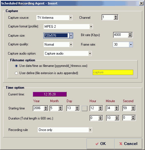Screen dimensions: 145x150
Task: Click the Cancel button
Action: 128,144
